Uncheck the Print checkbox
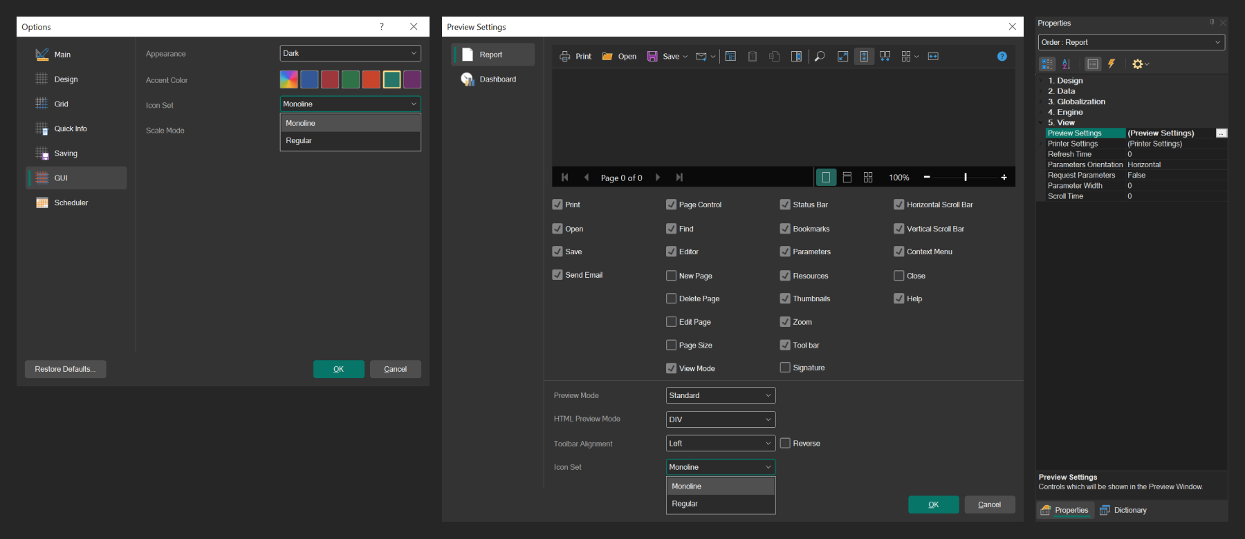 557,205
